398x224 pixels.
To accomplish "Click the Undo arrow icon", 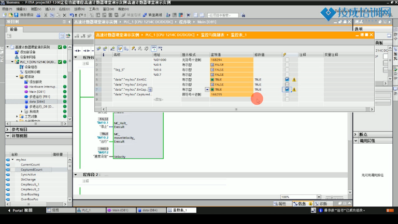I will click(x=72, y=15).
